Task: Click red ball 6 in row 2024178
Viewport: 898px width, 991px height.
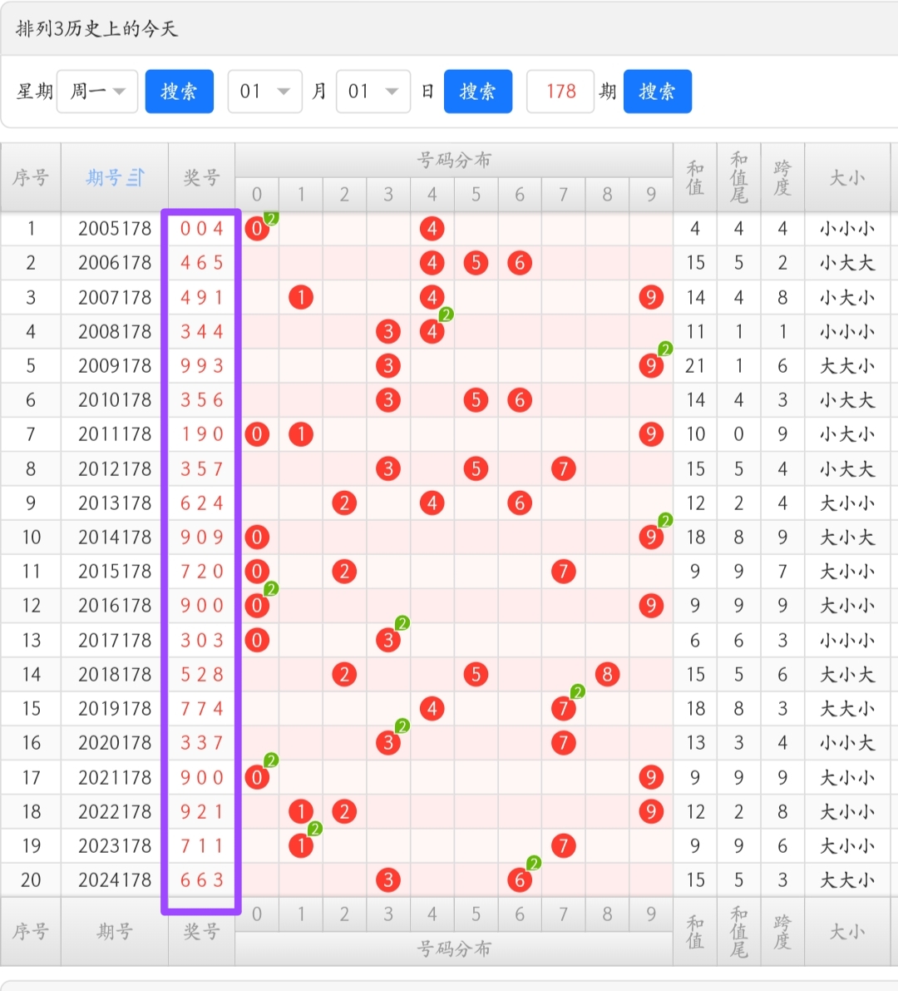Action: 520,880
